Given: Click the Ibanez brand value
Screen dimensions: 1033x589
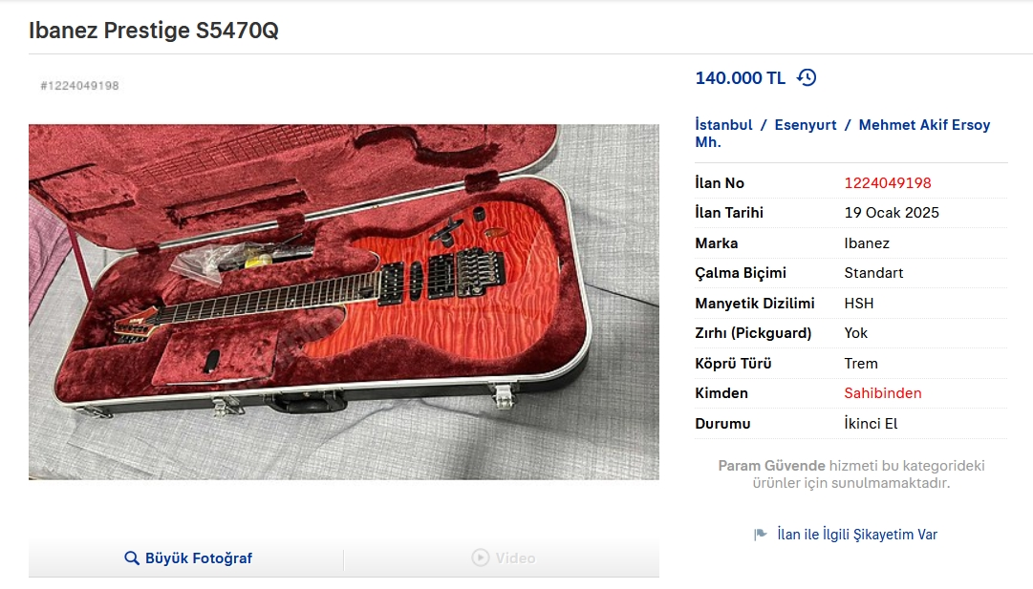Looking at the screenshot, I should 867,242.
